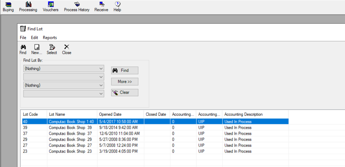
Task: Click Lot Code cell 27
Action: coord(25,145)
